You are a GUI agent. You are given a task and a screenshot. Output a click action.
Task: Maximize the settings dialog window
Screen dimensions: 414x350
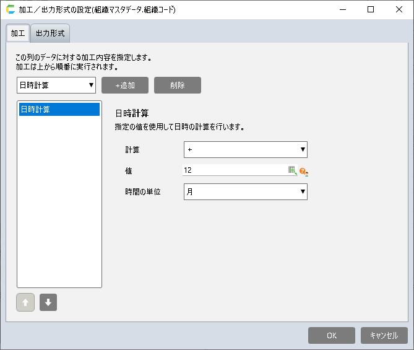[371, 10]
